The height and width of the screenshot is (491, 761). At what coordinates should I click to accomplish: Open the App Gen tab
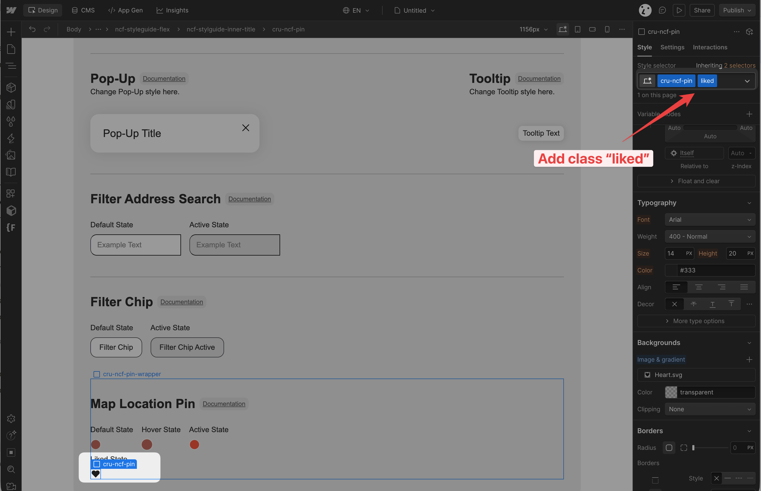point(126,10)
